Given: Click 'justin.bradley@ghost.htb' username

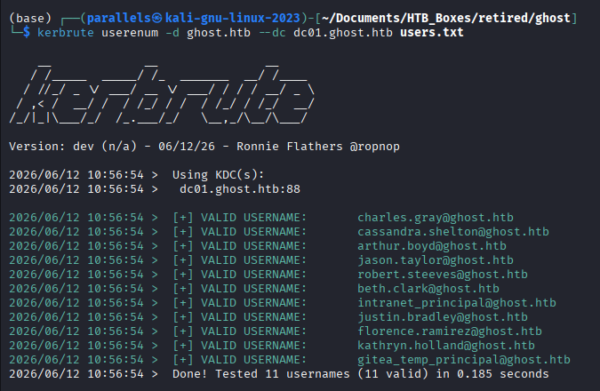Looking at the screenshot, I should 443,317.
